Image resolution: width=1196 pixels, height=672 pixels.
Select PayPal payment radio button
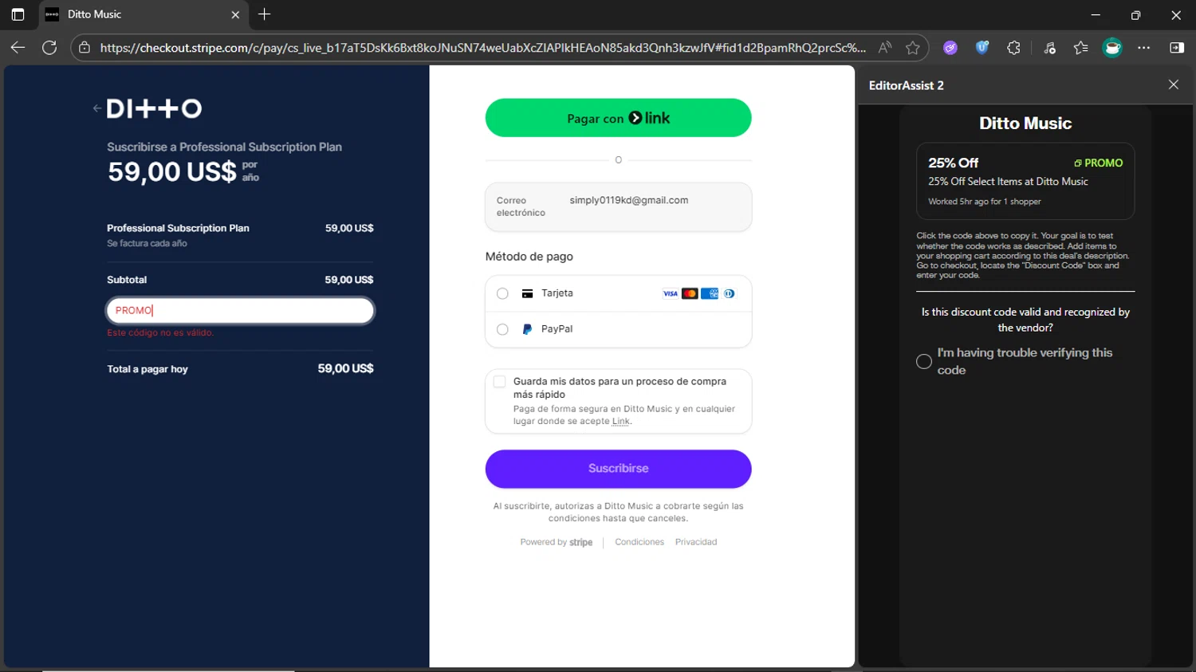pyautogui.click(x=502, y=329)
